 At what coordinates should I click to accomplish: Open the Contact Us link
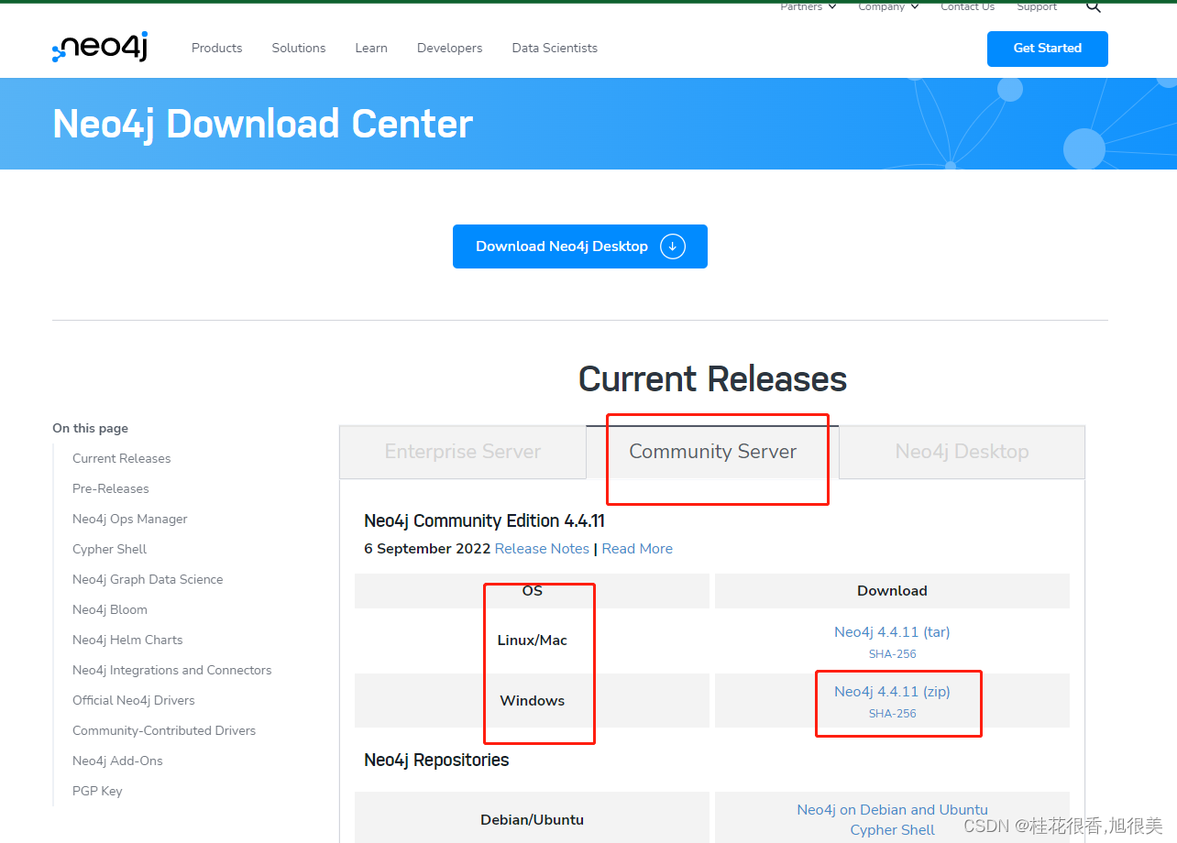[967, 6]
